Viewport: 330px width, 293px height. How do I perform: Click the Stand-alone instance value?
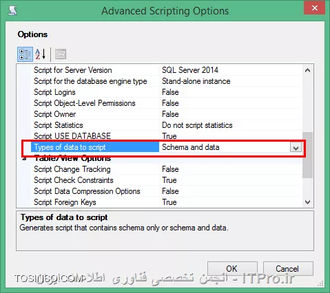(196, 81)
